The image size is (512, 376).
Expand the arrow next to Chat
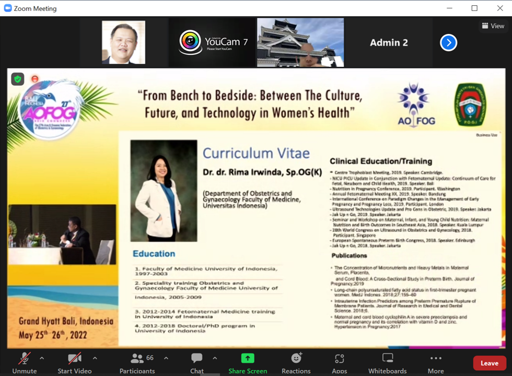[x=215, y=358]
